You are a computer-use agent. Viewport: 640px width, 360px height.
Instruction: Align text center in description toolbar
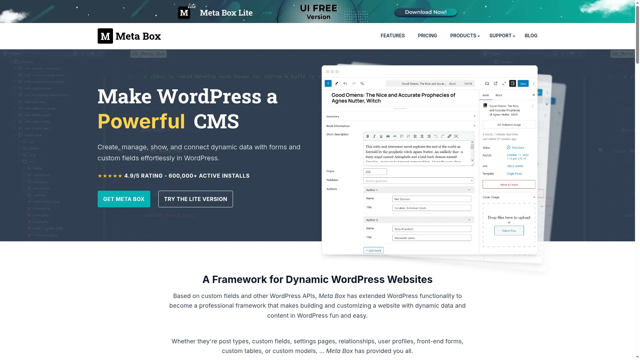tap(422, 136)
